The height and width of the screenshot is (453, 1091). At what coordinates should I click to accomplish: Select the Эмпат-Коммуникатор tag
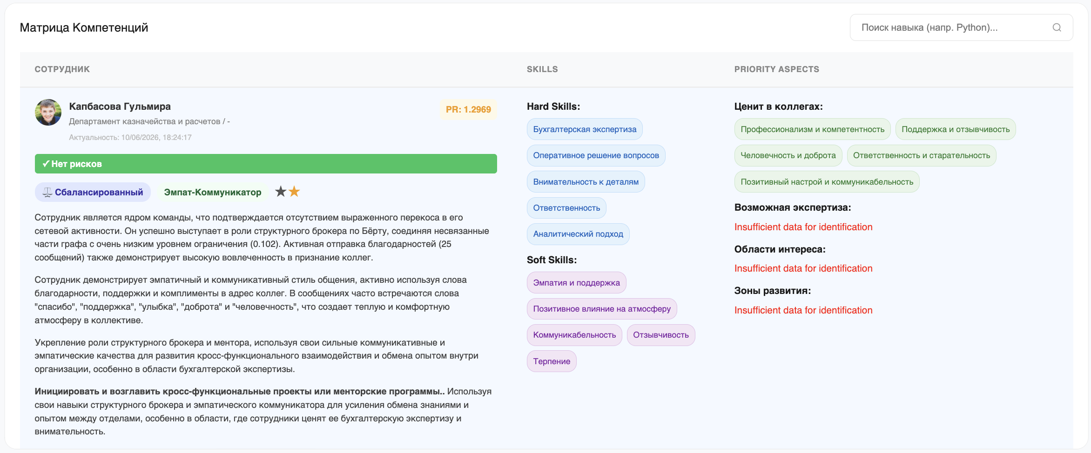213,193
